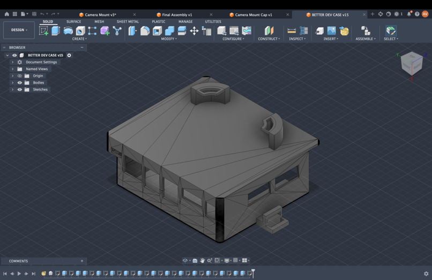Open the Change Parameters tool
The height and width of the screenshot is (280, 432).
pos(207,31)
